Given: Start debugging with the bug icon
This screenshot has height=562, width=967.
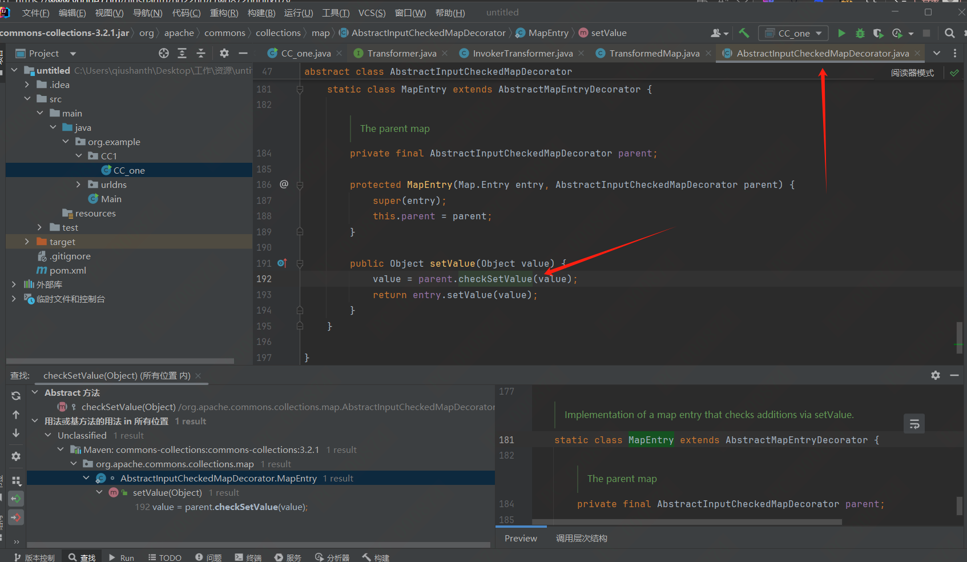Looking at the screenshot, I should pos(860,33).
